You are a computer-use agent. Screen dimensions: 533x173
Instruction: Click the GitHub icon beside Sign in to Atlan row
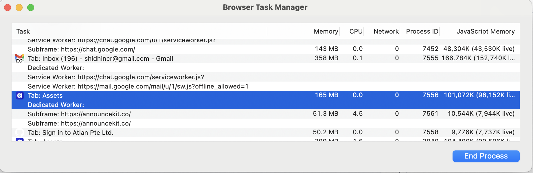point(20,132)
